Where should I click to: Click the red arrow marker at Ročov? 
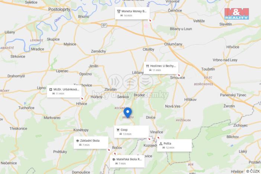(115, 154)
